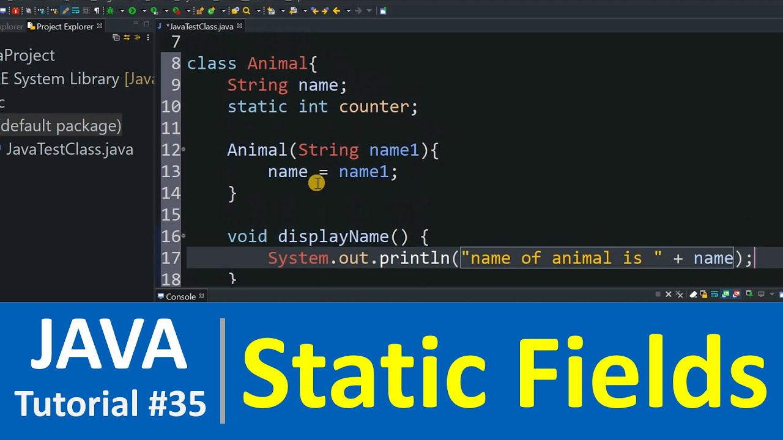Toggle Word Wrap in the Console toolbar

coord(714,295)
